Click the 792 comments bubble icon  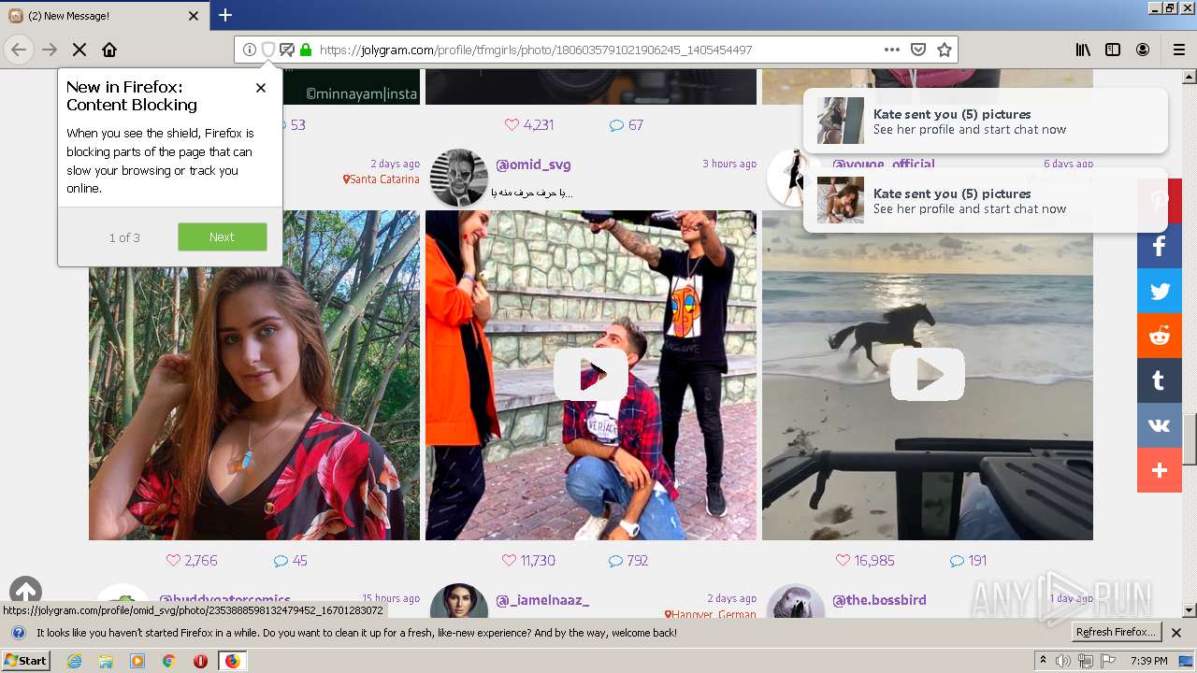point(615,561)
